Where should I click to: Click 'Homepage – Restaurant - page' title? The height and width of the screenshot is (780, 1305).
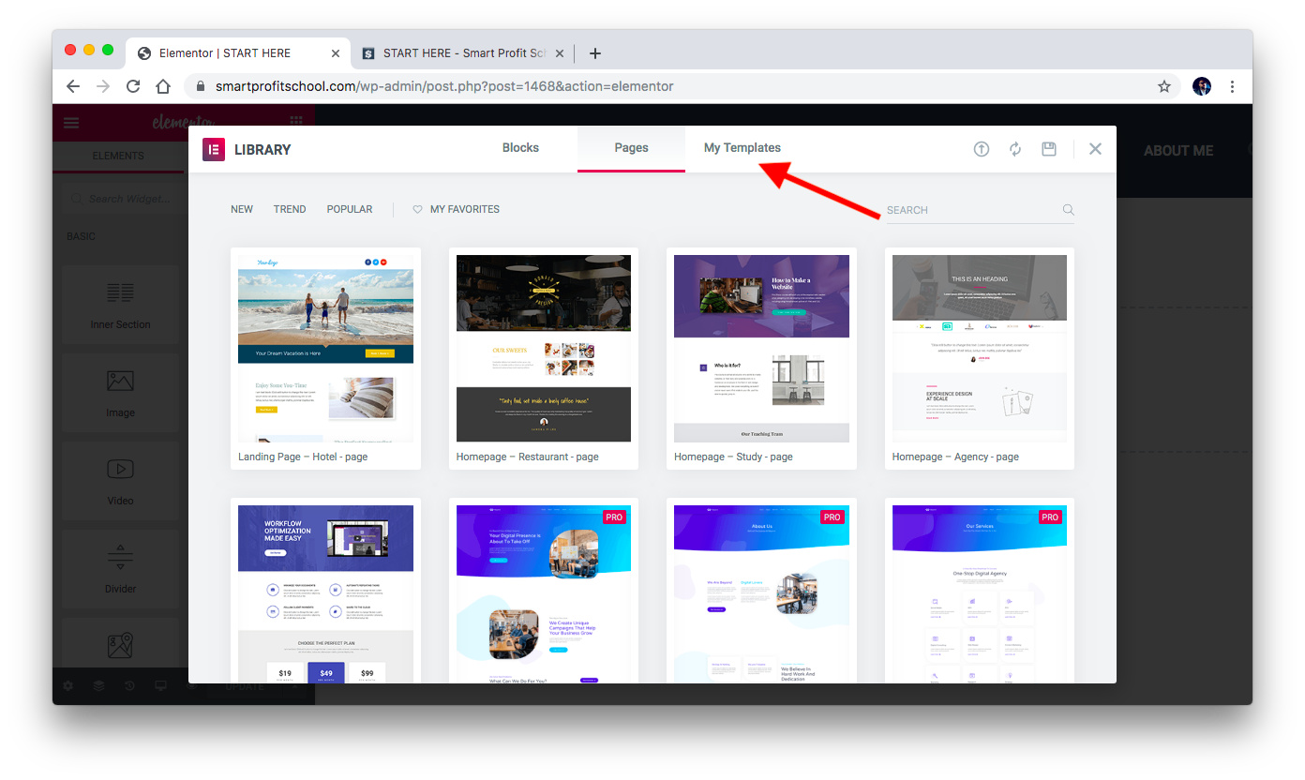pos(528,457)
